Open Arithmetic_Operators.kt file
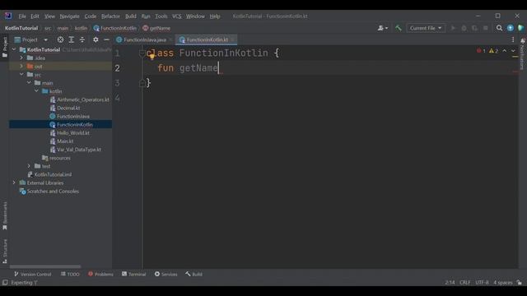 point(79,99)
